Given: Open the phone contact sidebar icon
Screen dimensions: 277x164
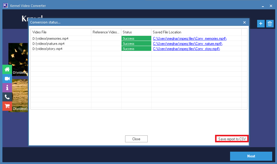Looking at the screenshot, I should pyautogui.click(x=7, y=97).
